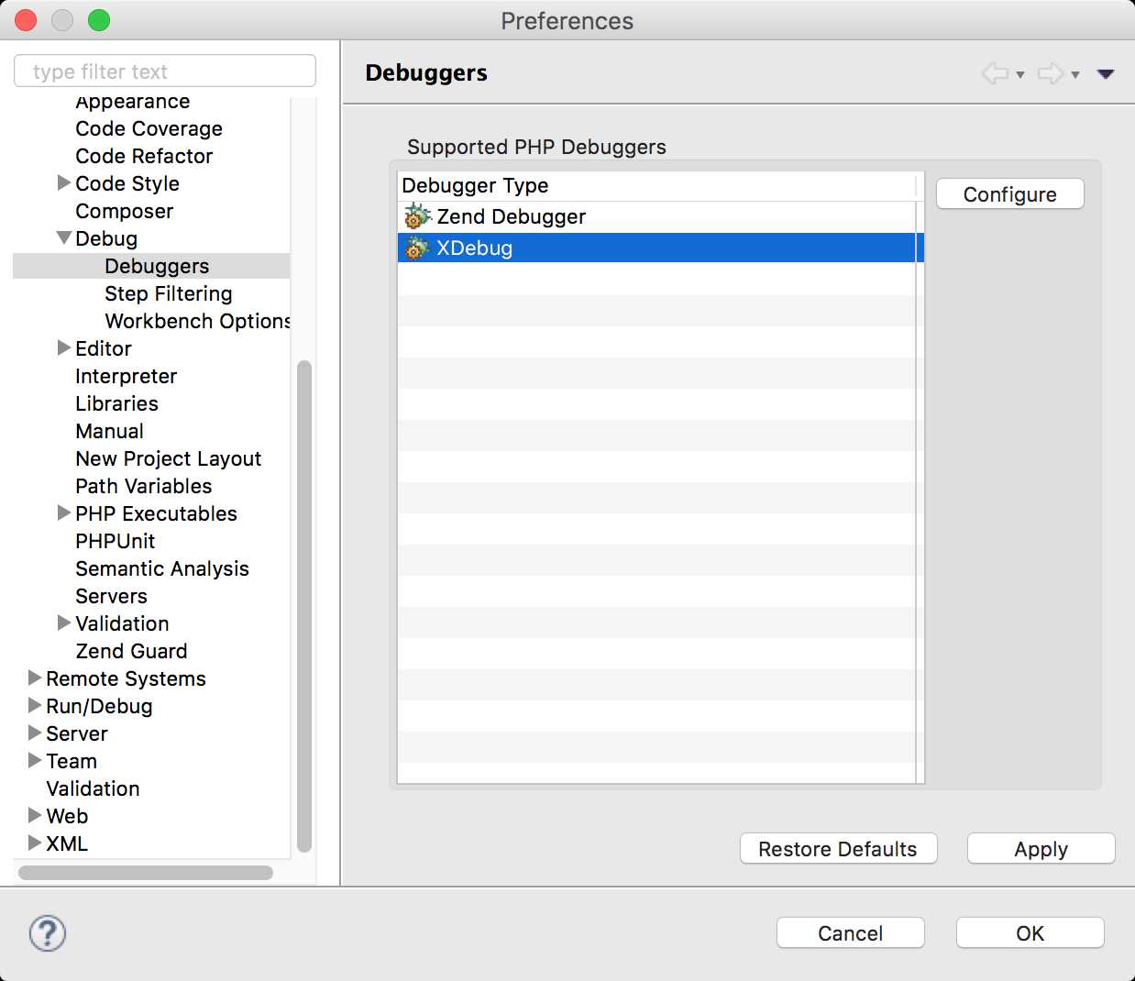This screenshot has height=981, width=1135.
Task: Select Web in the tree
Action: pos(67,816)
